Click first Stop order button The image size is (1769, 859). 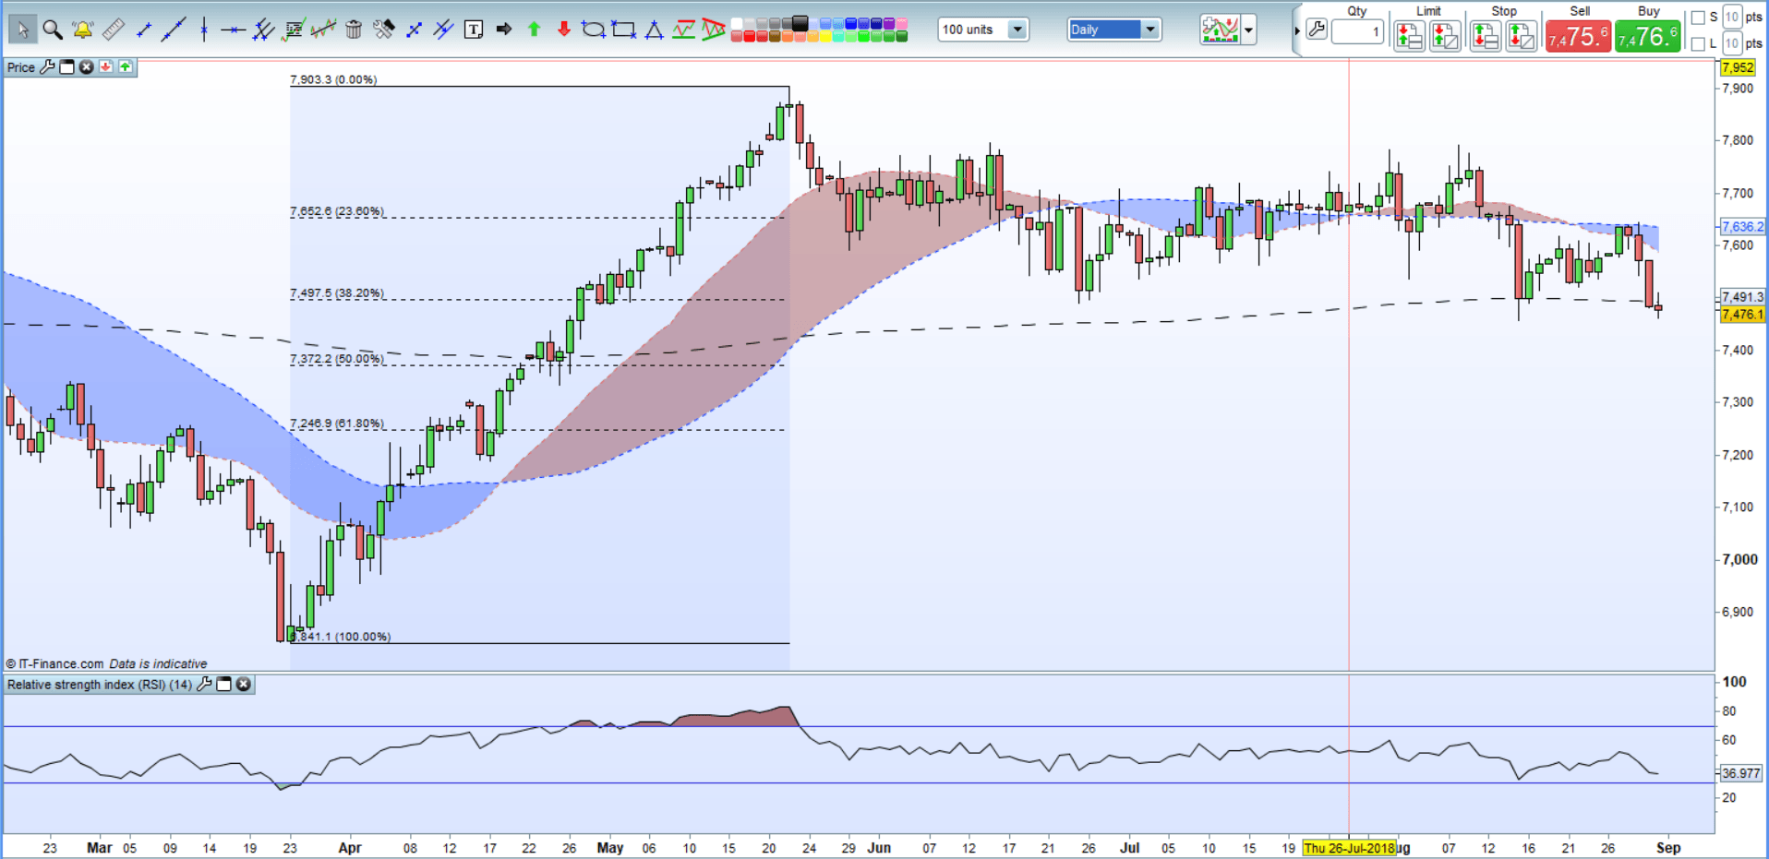coord(1485,36)
